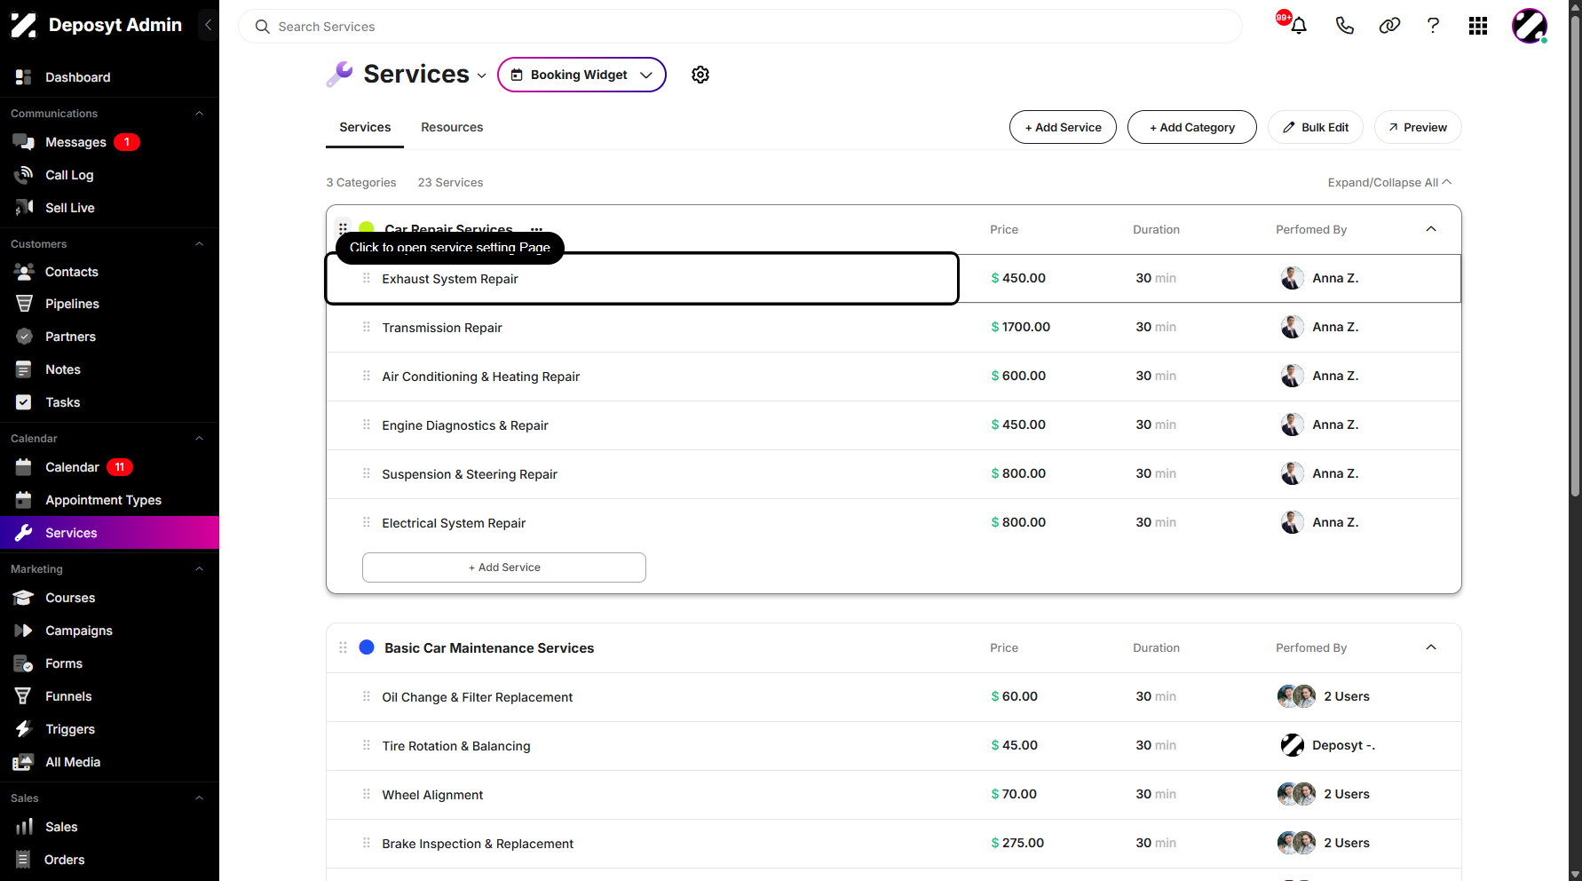
Task: Click the green color dot for Car Repair Services
Action: pyautogui.click(x=367, y=227)
